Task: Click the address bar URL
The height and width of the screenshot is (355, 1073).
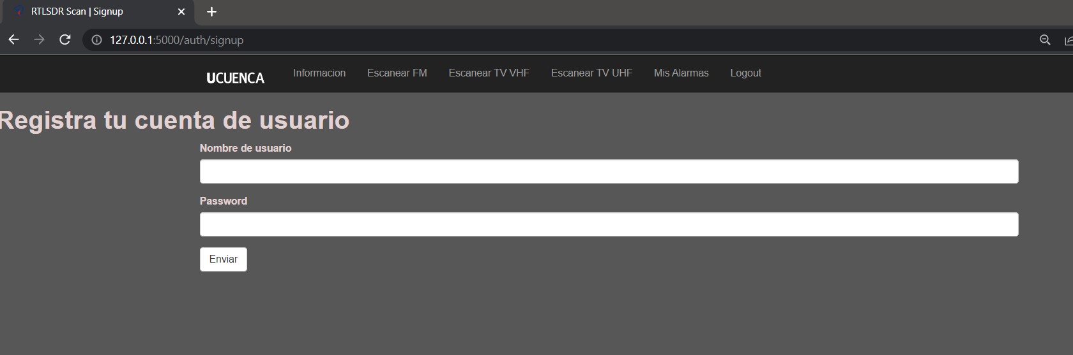Action: pos(177,40)
